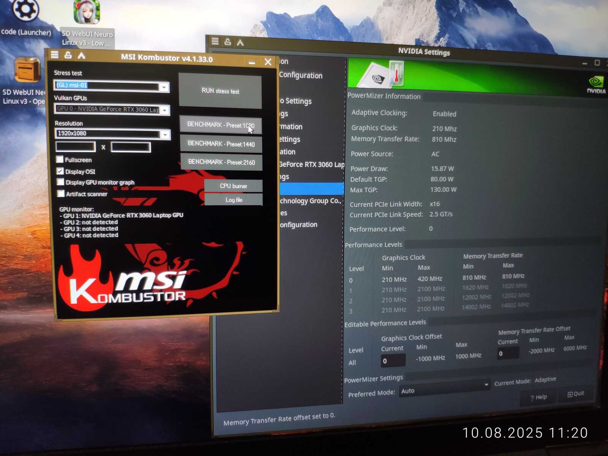Click Help in NVIDIA Settings
The height and width of the screenshot is (456, 608).
tap(538, 397)
